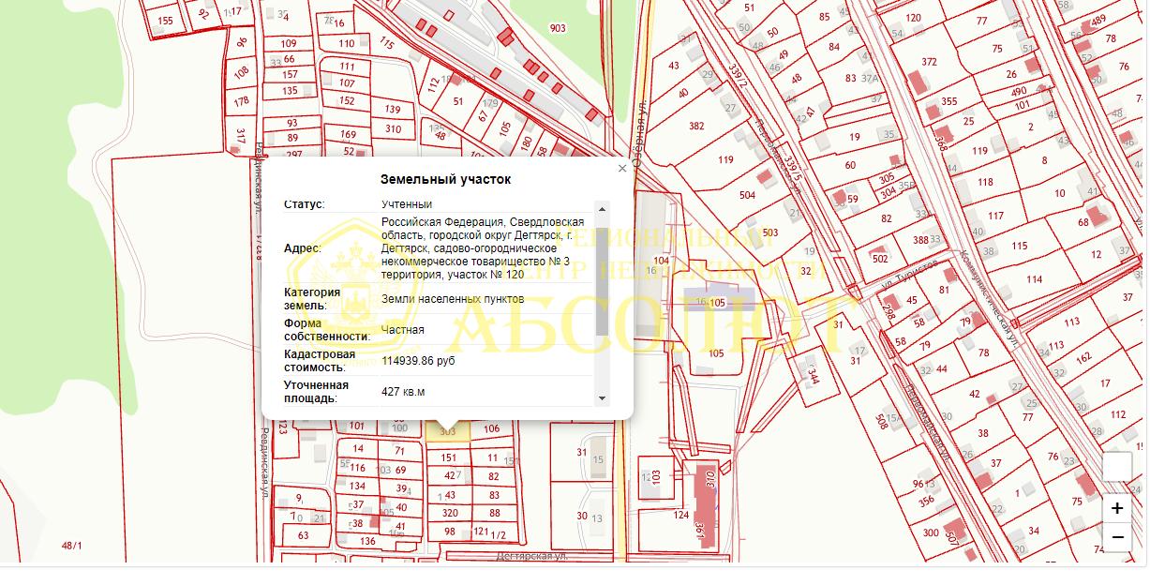Click the popup vertical scrollbar thumb
Screen dimensions: 1150x585
602,279
